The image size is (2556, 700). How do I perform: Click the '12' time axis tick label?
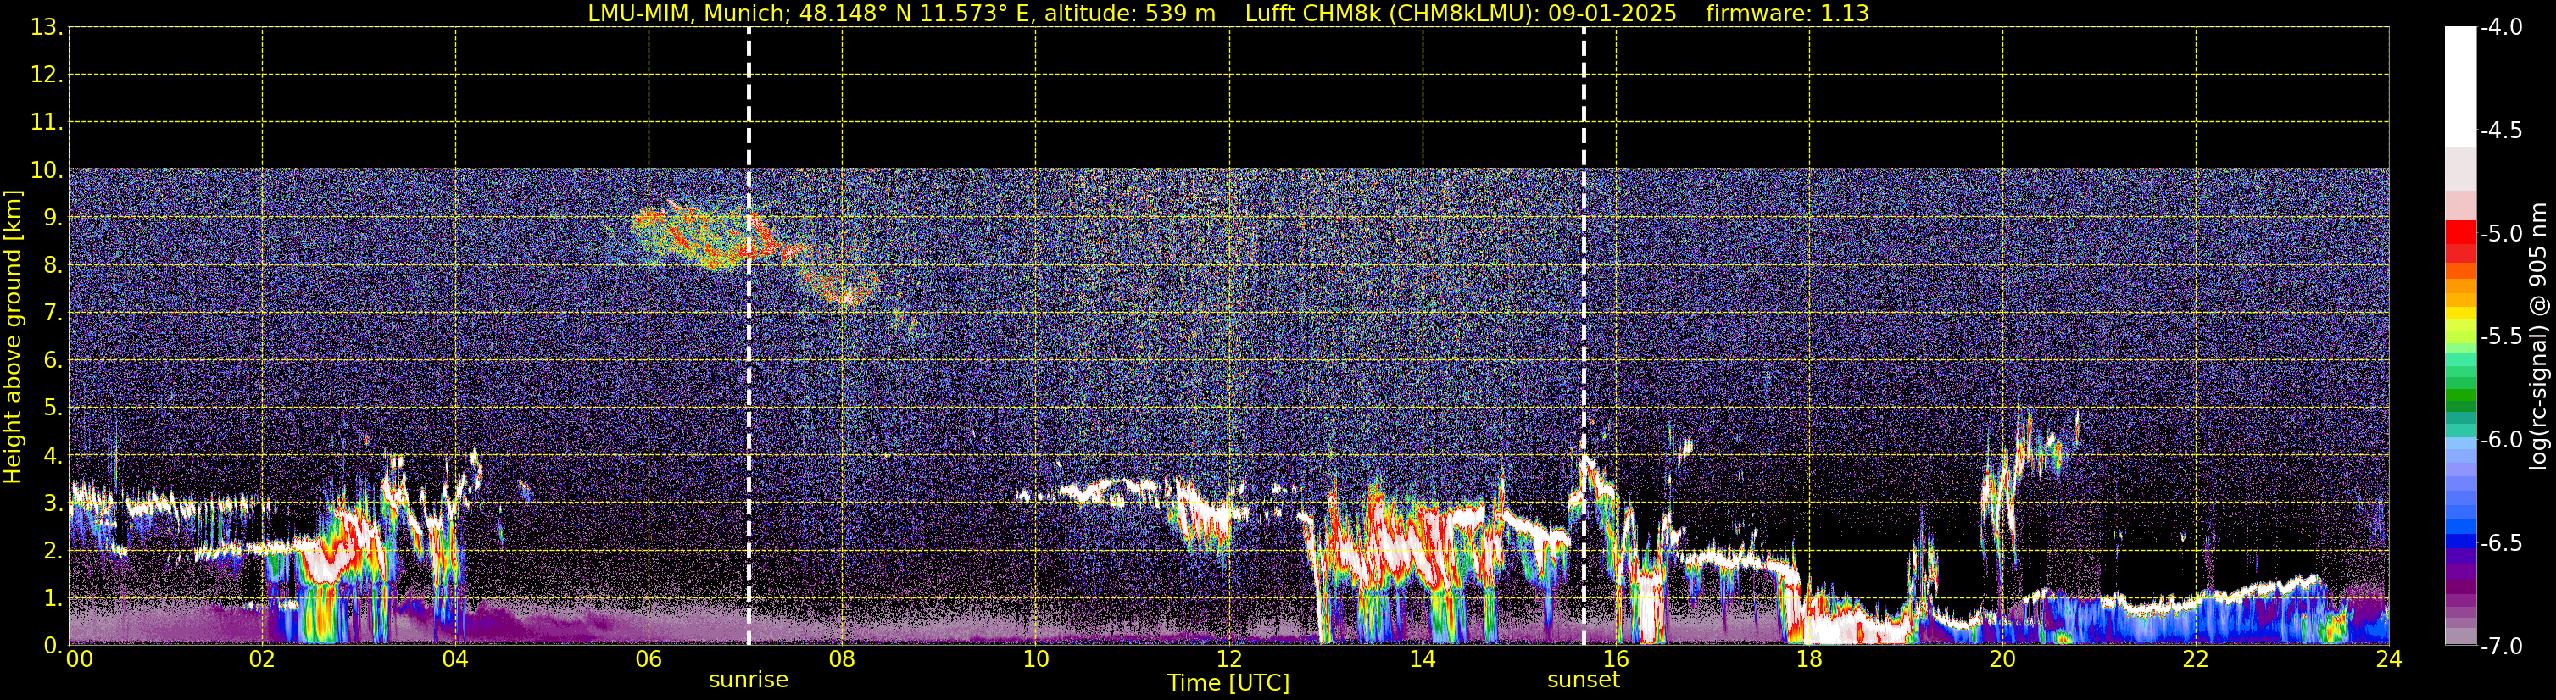tap(1229, 659)
